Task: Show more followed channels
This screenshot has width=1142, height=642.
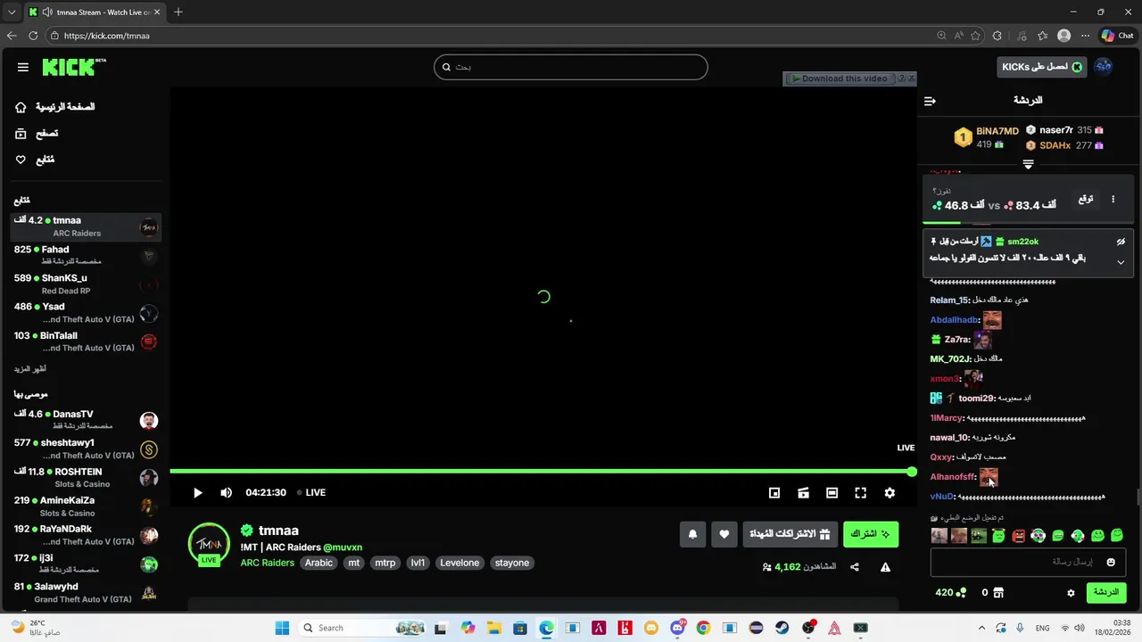Action: click(29, 368)
